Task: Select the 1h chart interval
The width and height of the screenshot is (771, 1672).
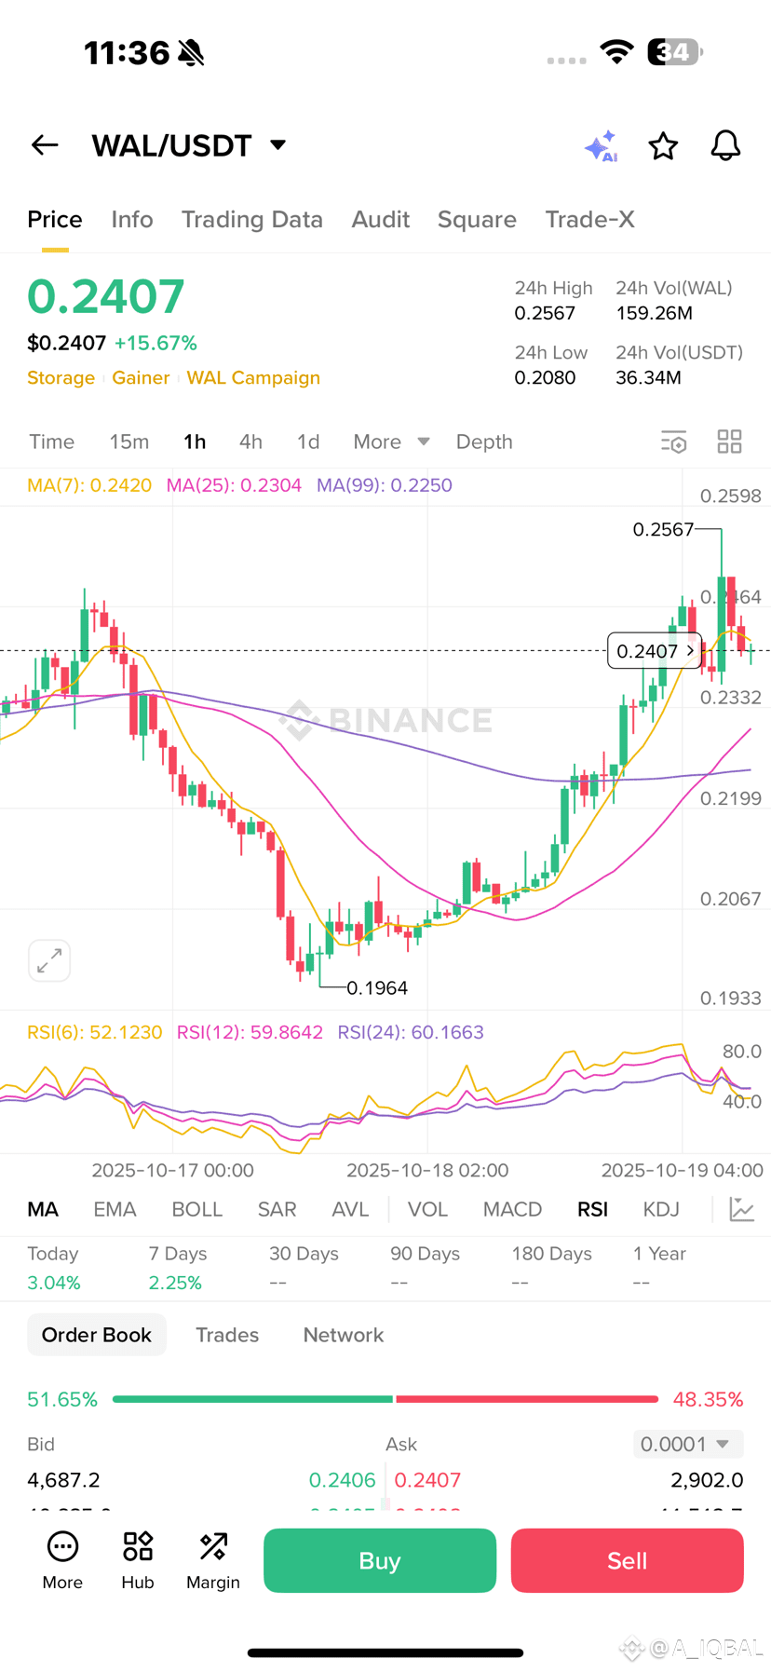Action: 195,442
